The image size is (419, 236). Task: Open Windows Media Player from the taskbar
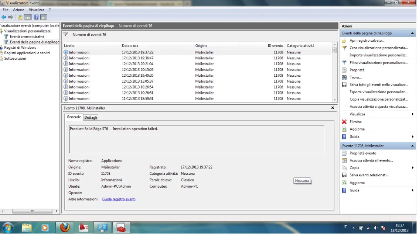[x=45, y=228]
